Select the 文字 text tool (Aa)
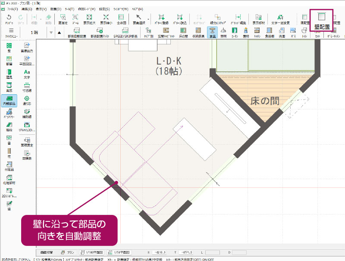The image size is (345, 261). (27, 74)
